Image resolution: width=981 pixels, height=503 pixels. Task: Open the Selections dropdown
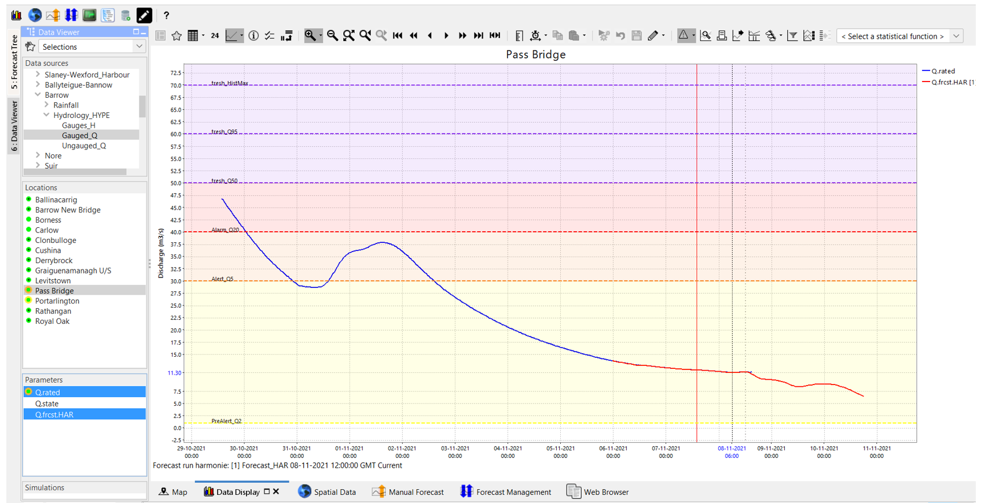coord(91,47)
